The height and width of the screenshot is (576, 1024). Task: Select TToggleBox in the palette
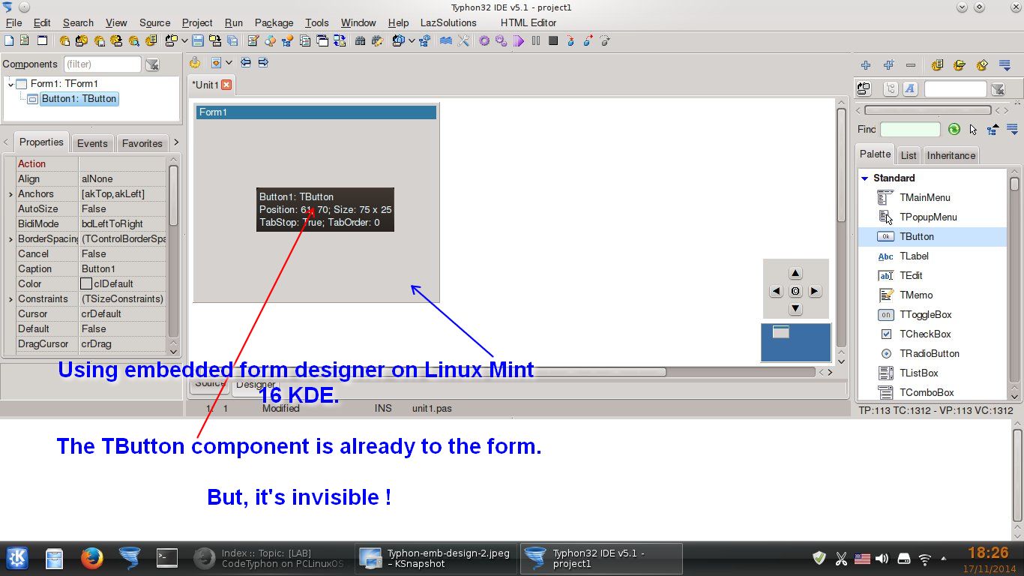(933, 314)
